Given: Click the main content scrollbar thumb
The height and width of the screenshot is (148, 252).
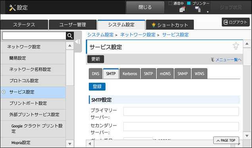Looking at the screenshot, I should pyautogui.click(x=247, y=57).
